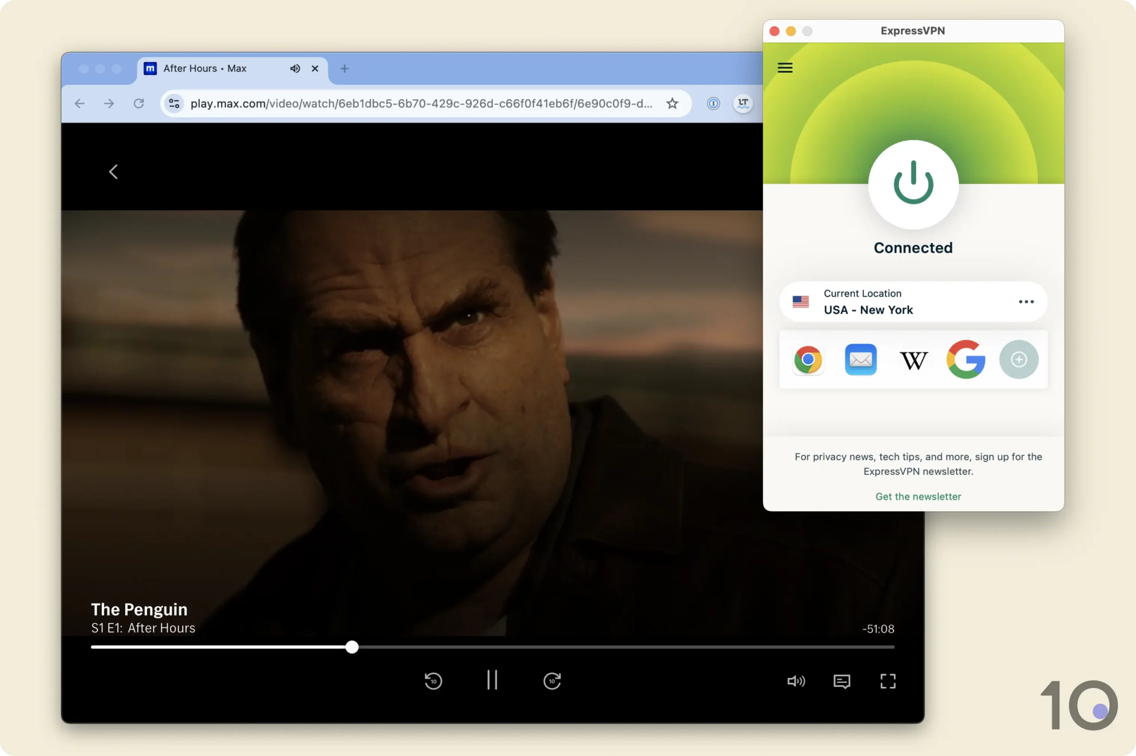Screen dimensions: 1136x756
Task: Click the video progress scrubber handle
Action: click(x=352, y=647)
